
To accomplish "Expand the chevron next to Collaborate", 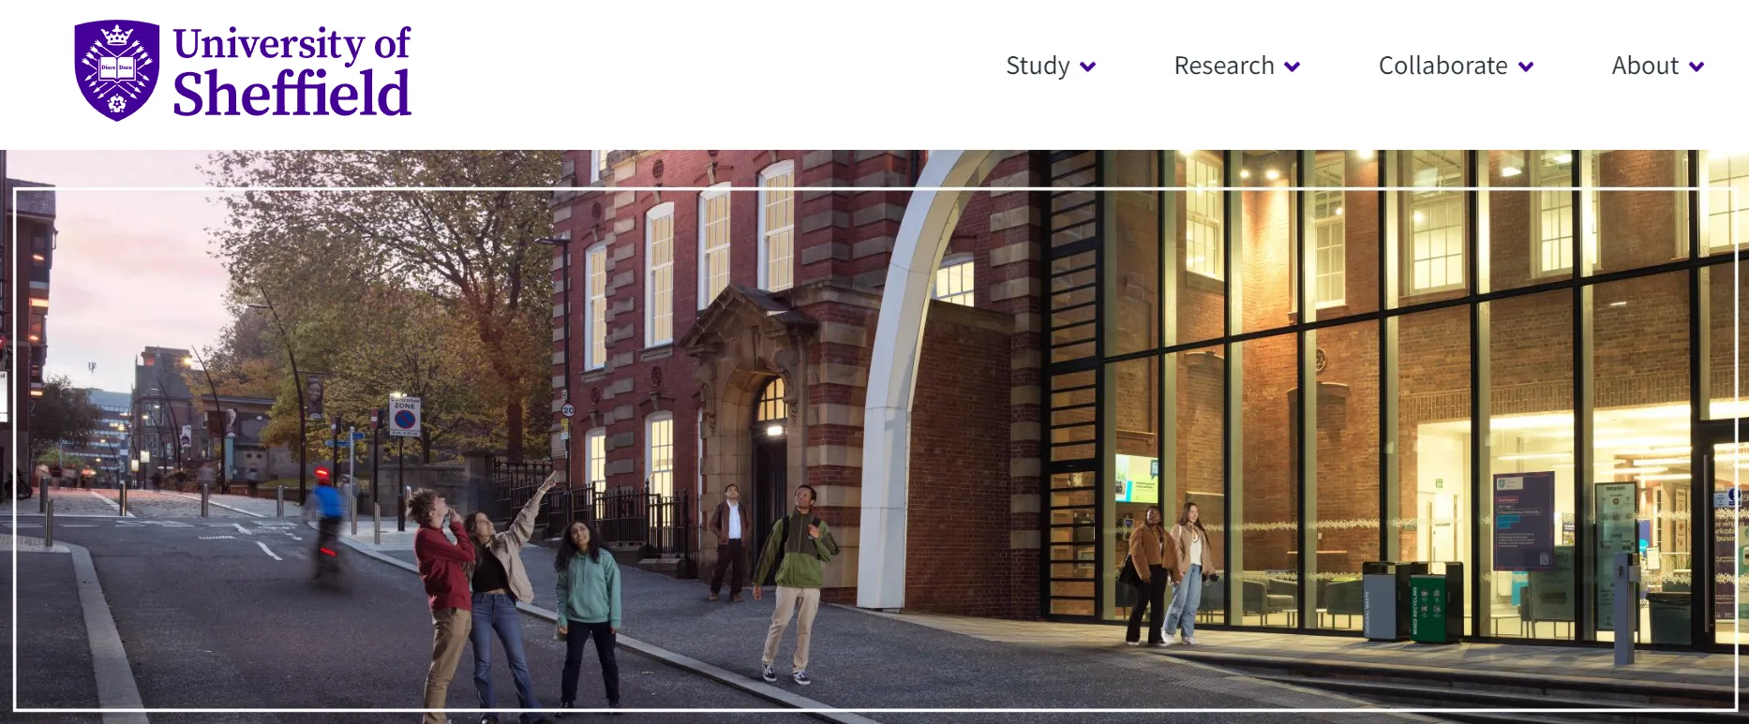I will click(1526, 66).
